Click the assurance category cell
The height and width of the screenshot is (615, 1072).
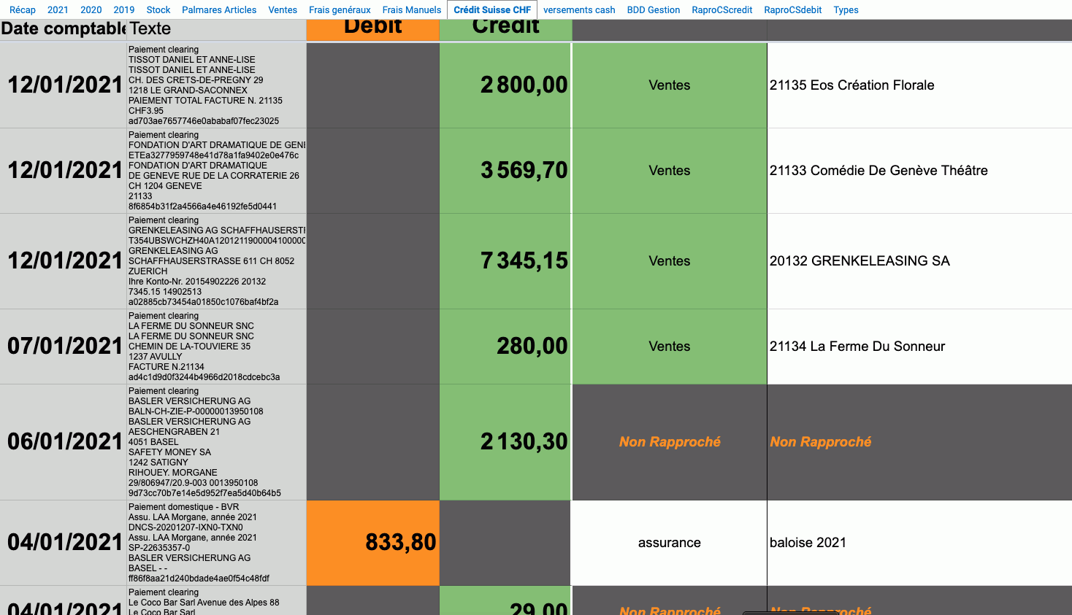[x=670, y=543]
